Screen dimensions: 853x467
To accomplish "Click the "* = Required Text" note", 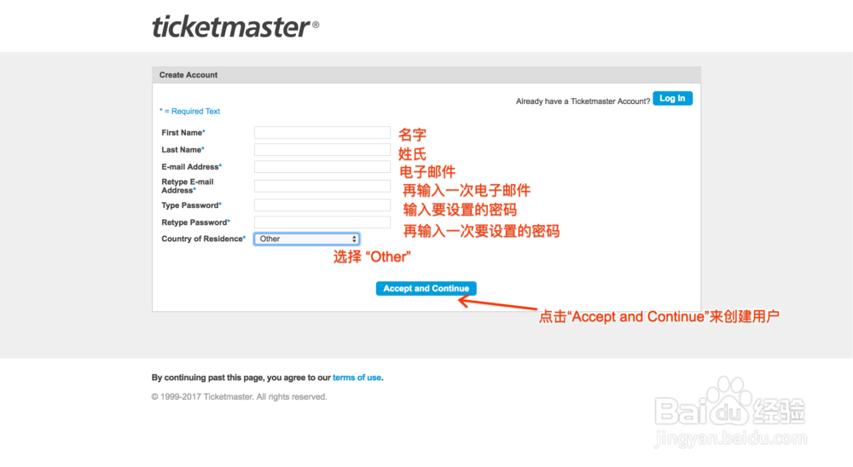I will 189,111.
